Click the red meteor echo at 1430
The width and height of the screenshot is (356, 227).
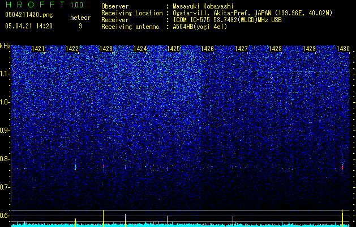[342, 167]
